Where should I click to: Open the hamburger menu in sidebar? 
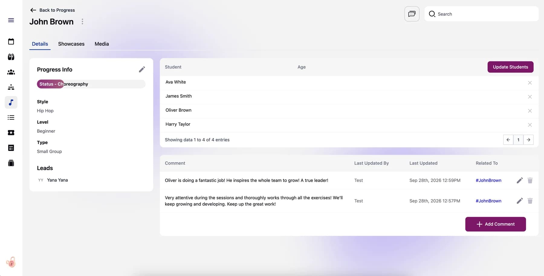click(11, 20)
